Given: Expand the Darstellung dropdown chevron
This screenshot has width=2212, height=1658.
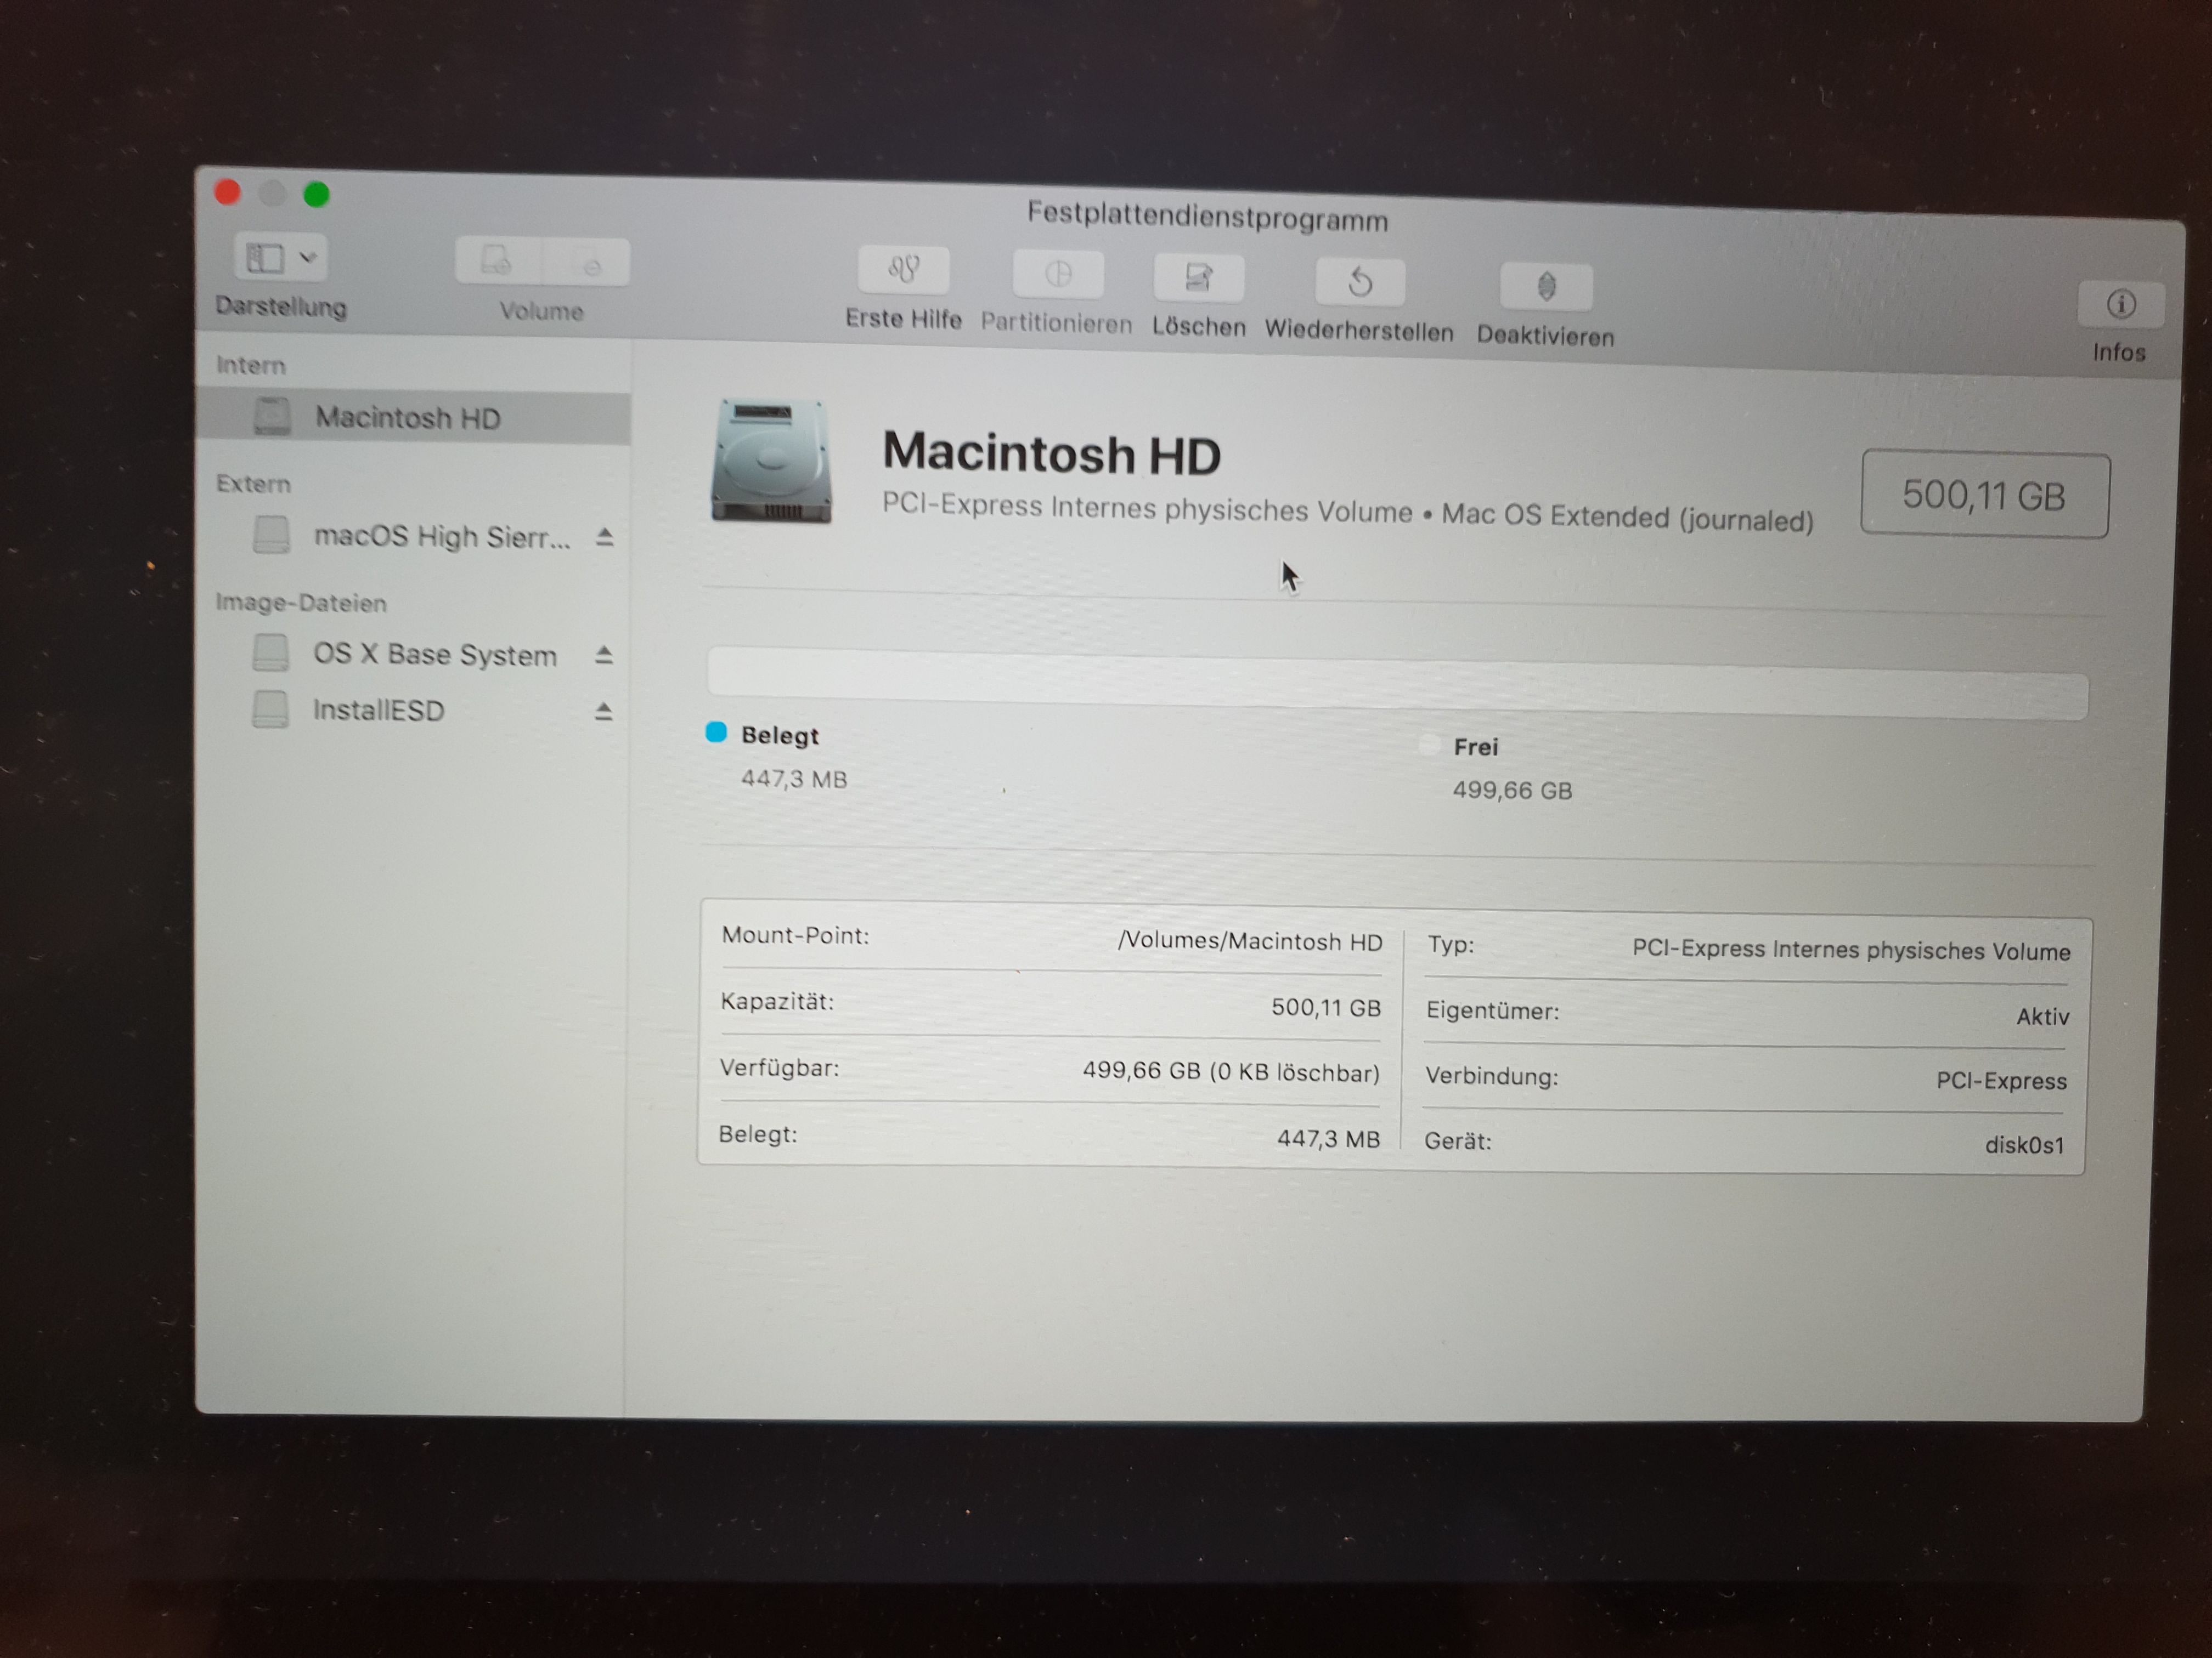Looking at the screenshot, I should point(308,258).
